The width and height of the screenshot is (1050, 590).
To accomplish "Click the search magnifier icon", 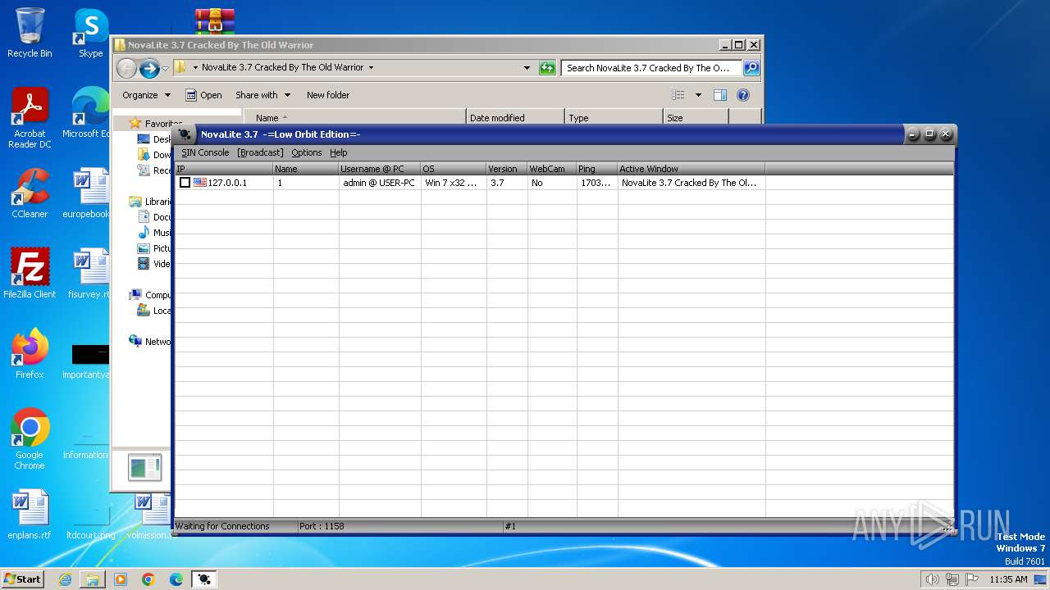I will (751, 68).
